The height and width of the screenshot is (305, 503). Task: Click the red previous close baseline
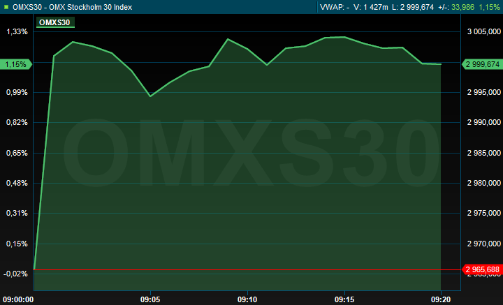click(x=245, y=269)
